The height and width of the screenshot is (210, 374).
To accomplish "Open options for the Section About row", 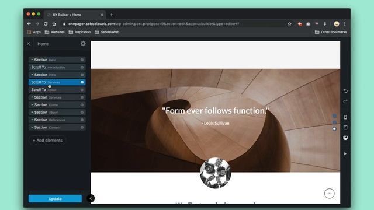I will click(x=82, y=113).
